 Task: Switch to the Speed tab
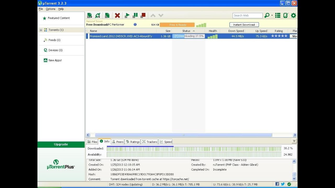pyautogui.click(x=166, y=142)
